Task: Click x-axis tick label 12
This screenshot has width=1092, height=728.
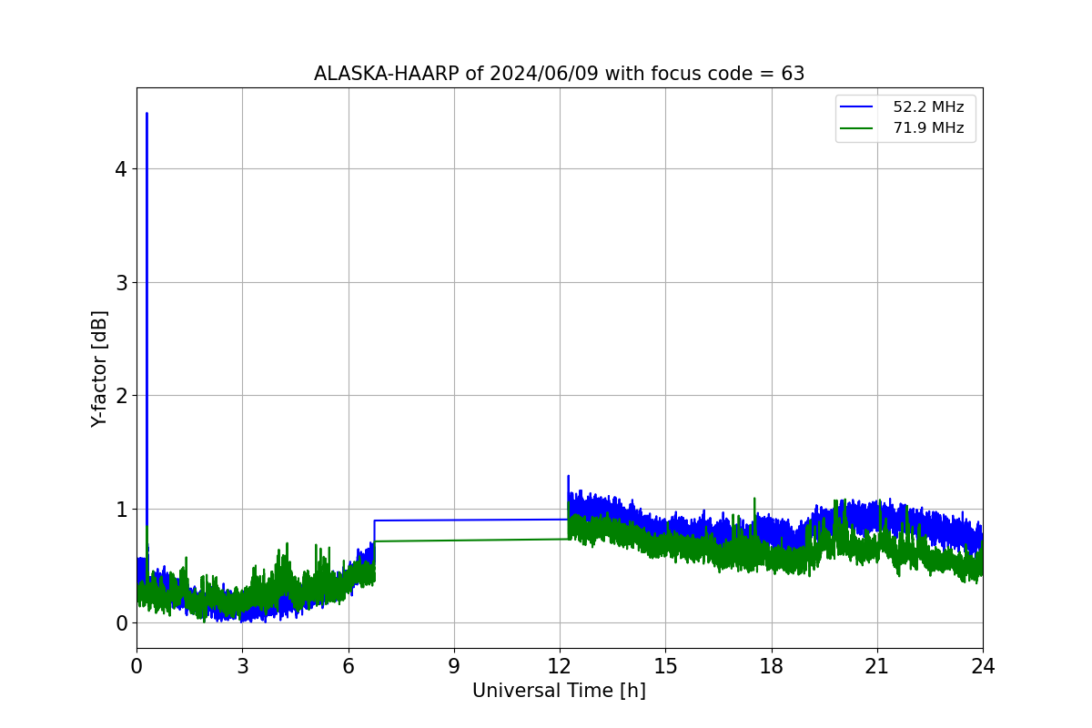Action: pos(560,666)
